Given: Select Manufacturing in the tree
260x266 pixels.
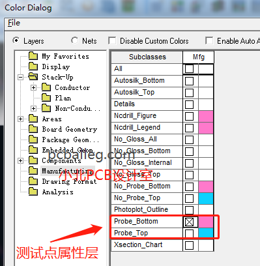Looking at the screenshot, I should coord(68,171).
